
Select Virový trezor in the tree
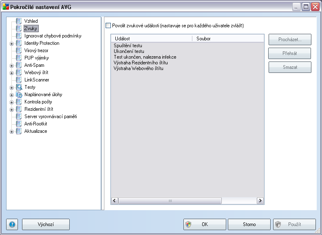[36, 50]
